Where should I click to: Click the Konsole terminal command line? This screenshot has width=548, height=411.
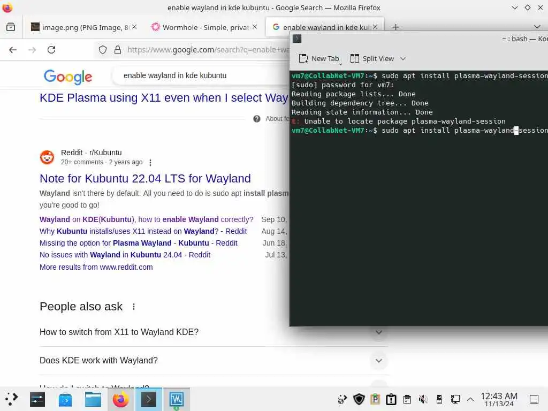point(420,131)
